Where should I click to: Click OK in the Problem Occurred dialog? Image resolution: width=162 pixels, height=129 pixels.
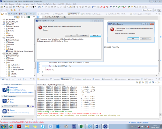pyautogui.click(x=133, y=39)
